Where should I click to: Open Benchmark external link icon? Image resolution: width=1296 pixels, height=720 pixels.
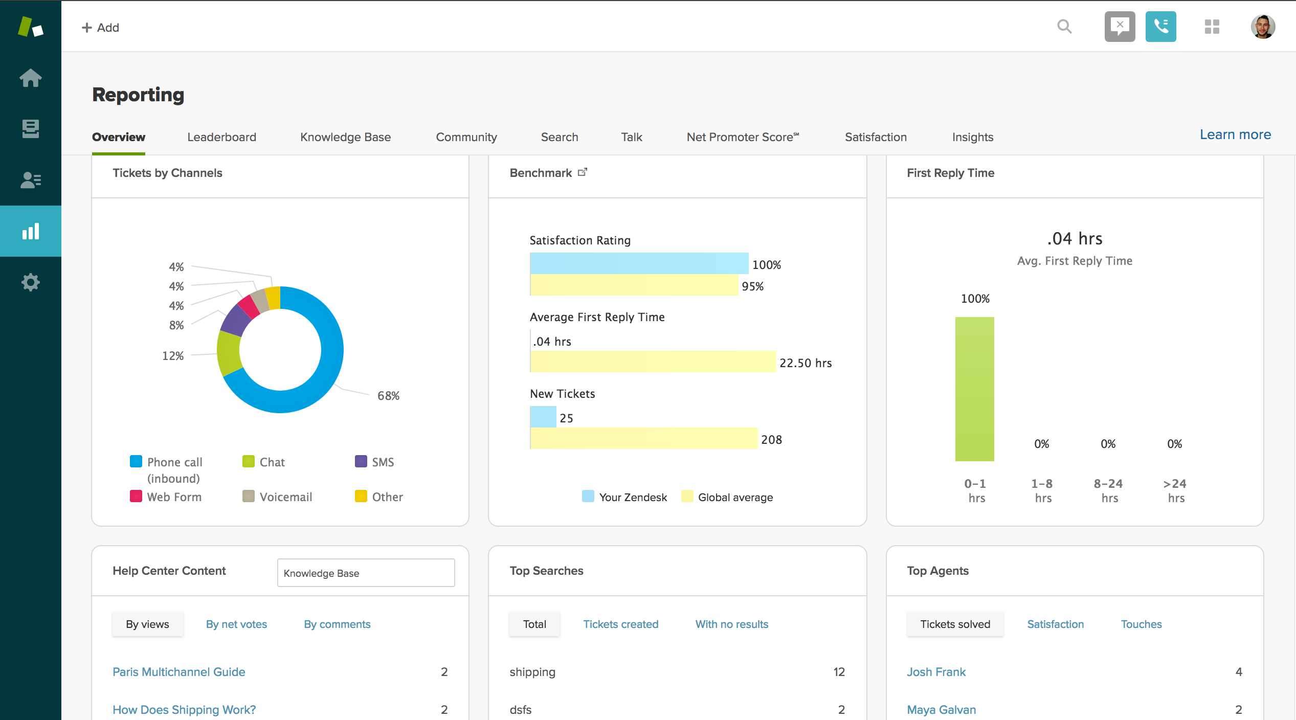[x=583, y=172]
